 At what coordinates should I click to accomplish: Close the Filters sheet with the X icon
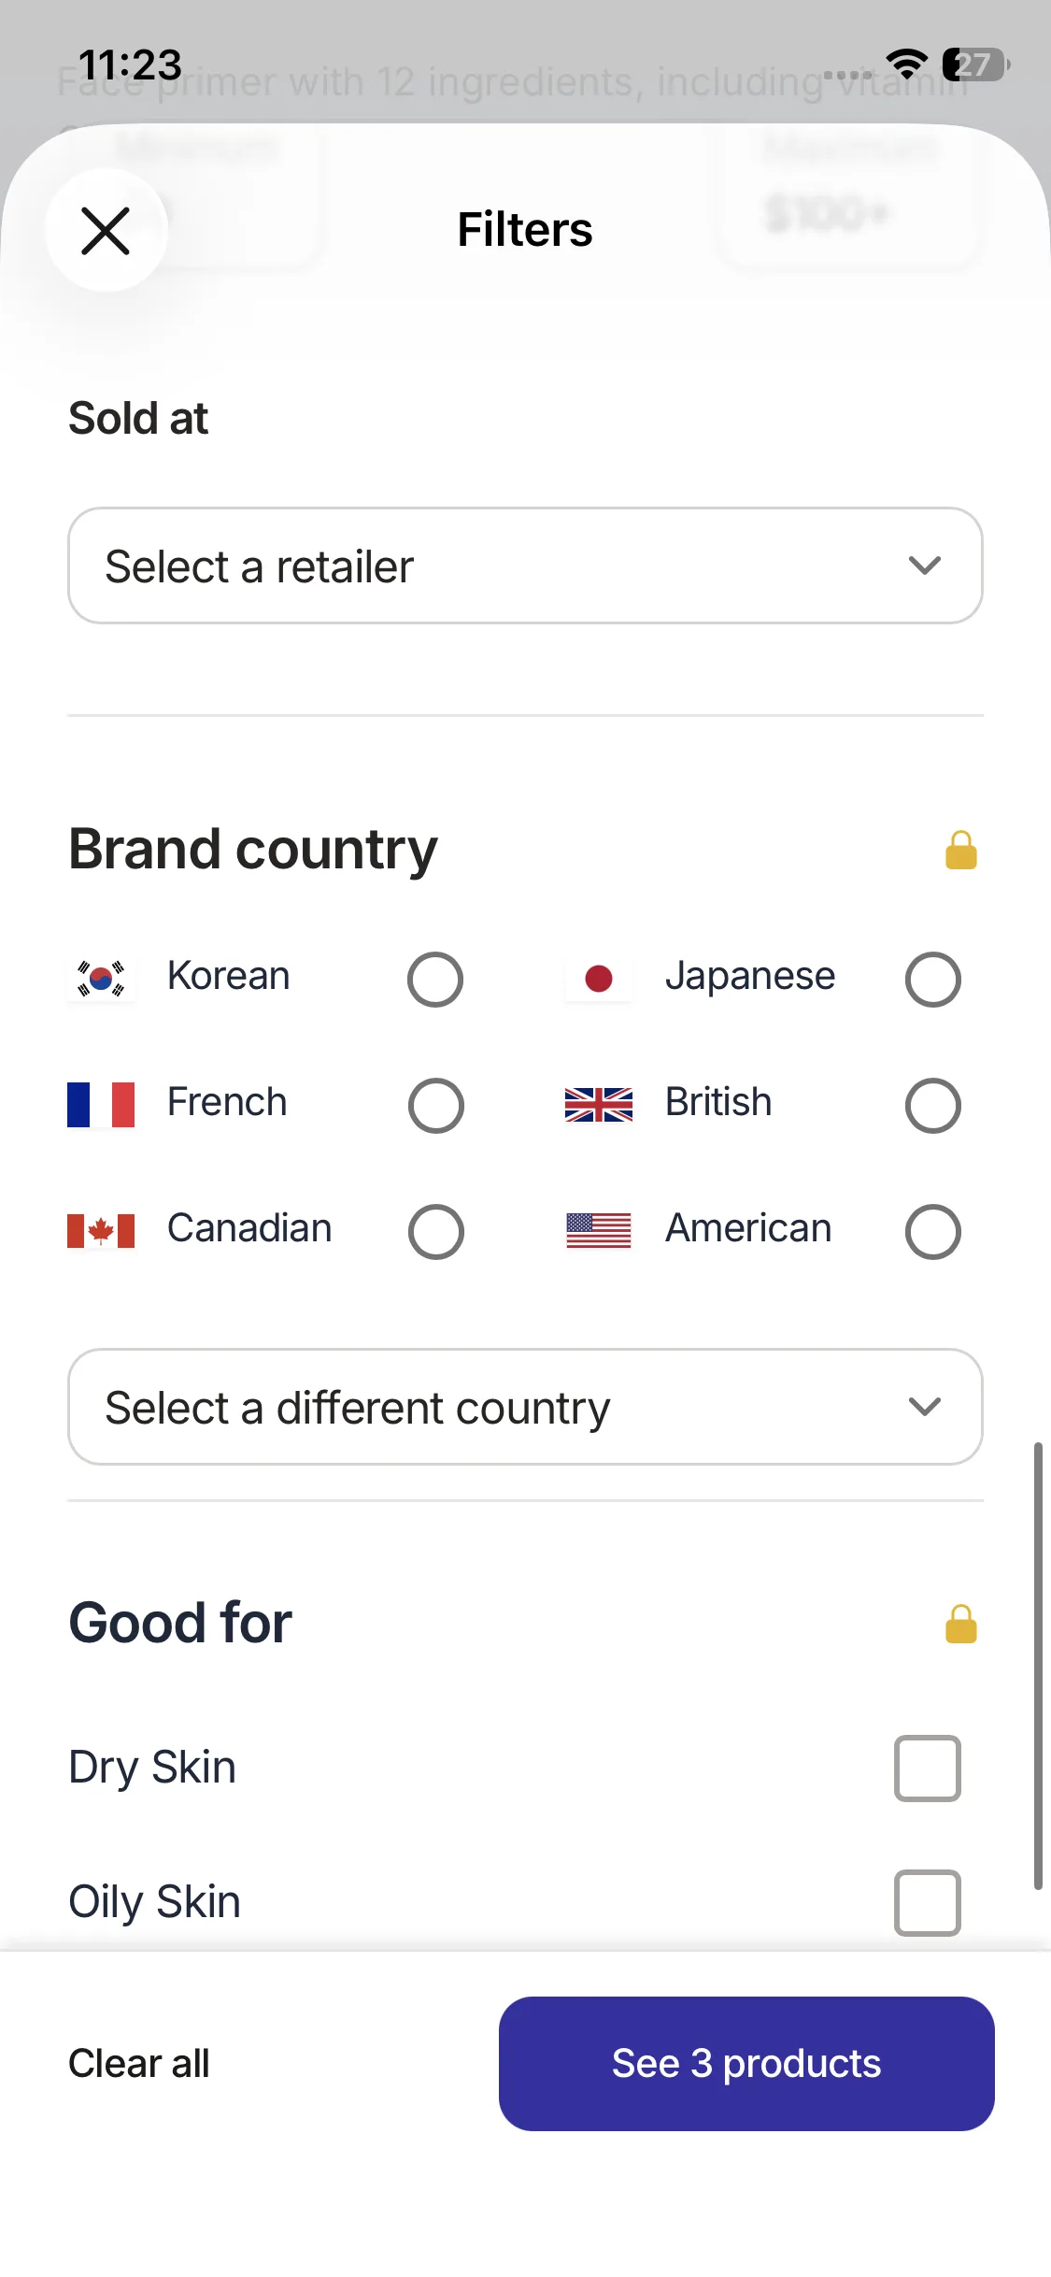tap(106, 231)
